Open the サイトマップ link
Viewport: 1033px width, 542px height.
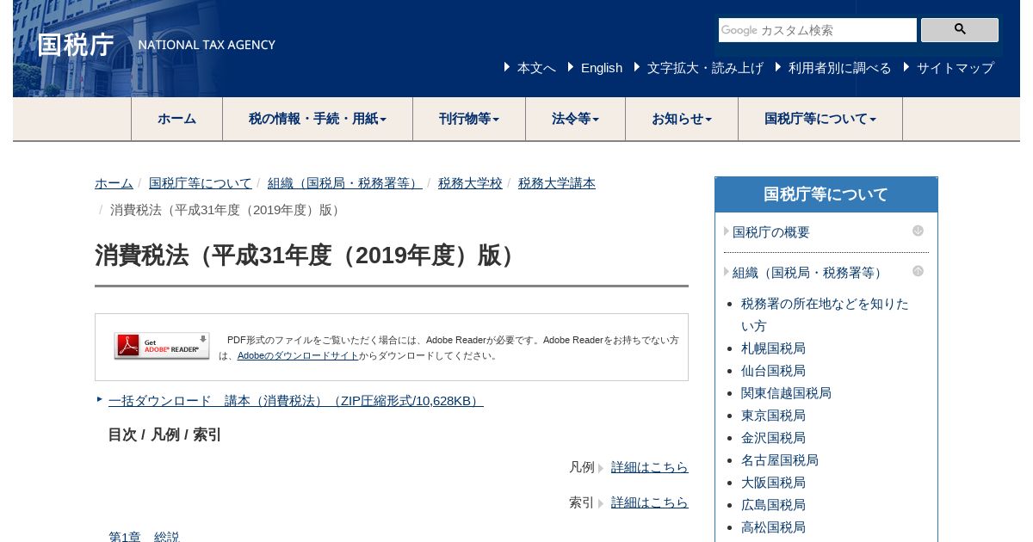(x=956, y=68)
